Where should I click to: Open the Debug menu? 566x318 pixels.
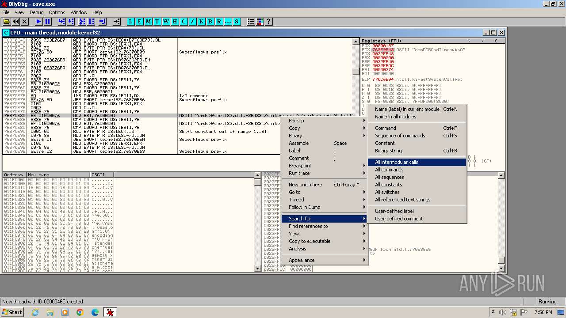[x=36, y=12]
